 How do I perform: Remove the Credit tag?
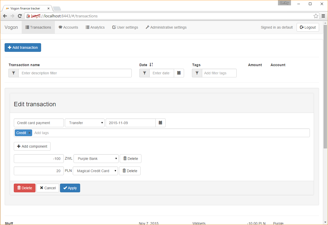tap(29, 133)
